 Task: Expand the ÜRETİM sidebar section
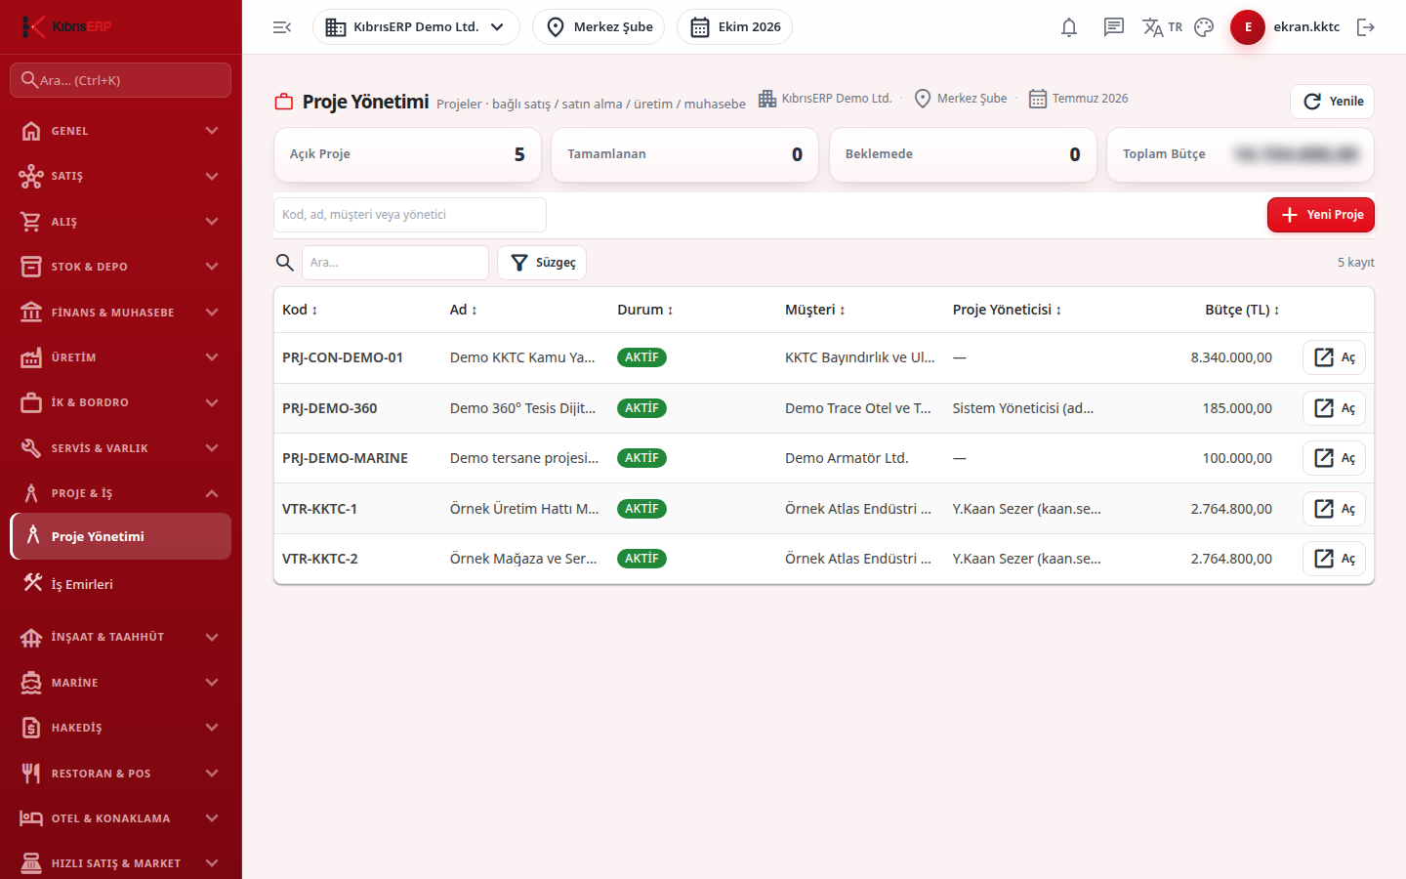tap(121, 357)
